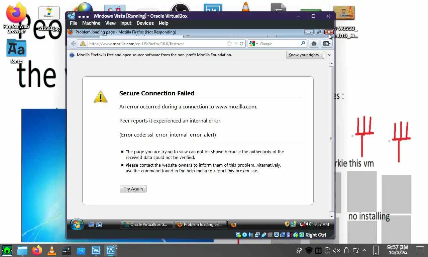Click the Try Again button

click(x=133, y=189)
